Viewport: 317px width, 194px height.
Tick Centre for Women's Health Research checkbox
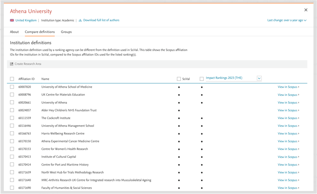tap(12, 149)
